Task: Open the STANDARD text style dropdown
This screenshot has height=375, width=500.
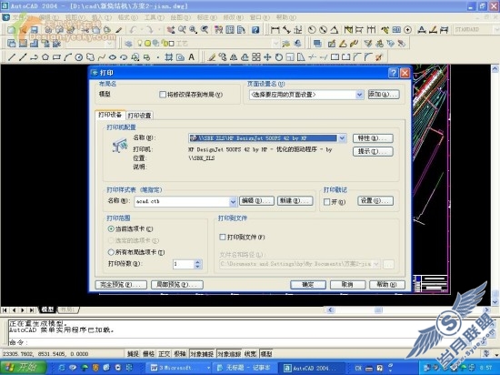Action: click(496, 30)
